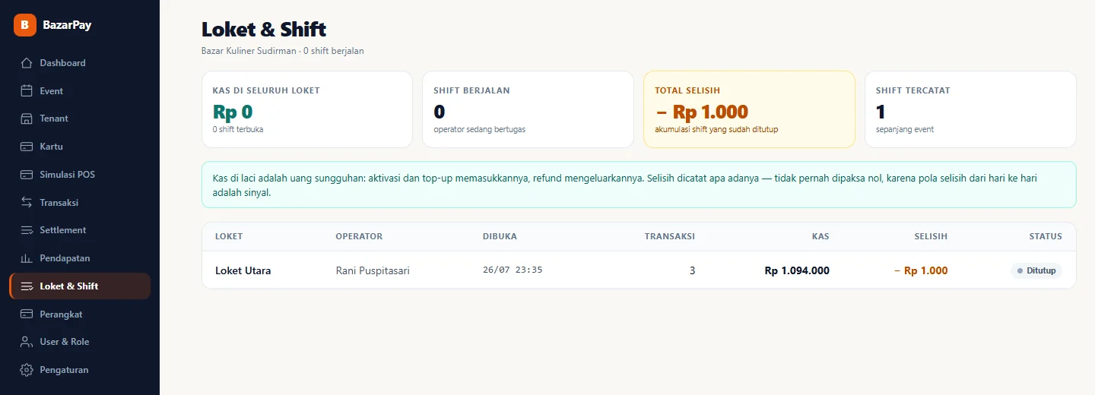Open Pengaturan settings

tap(80, 370)
